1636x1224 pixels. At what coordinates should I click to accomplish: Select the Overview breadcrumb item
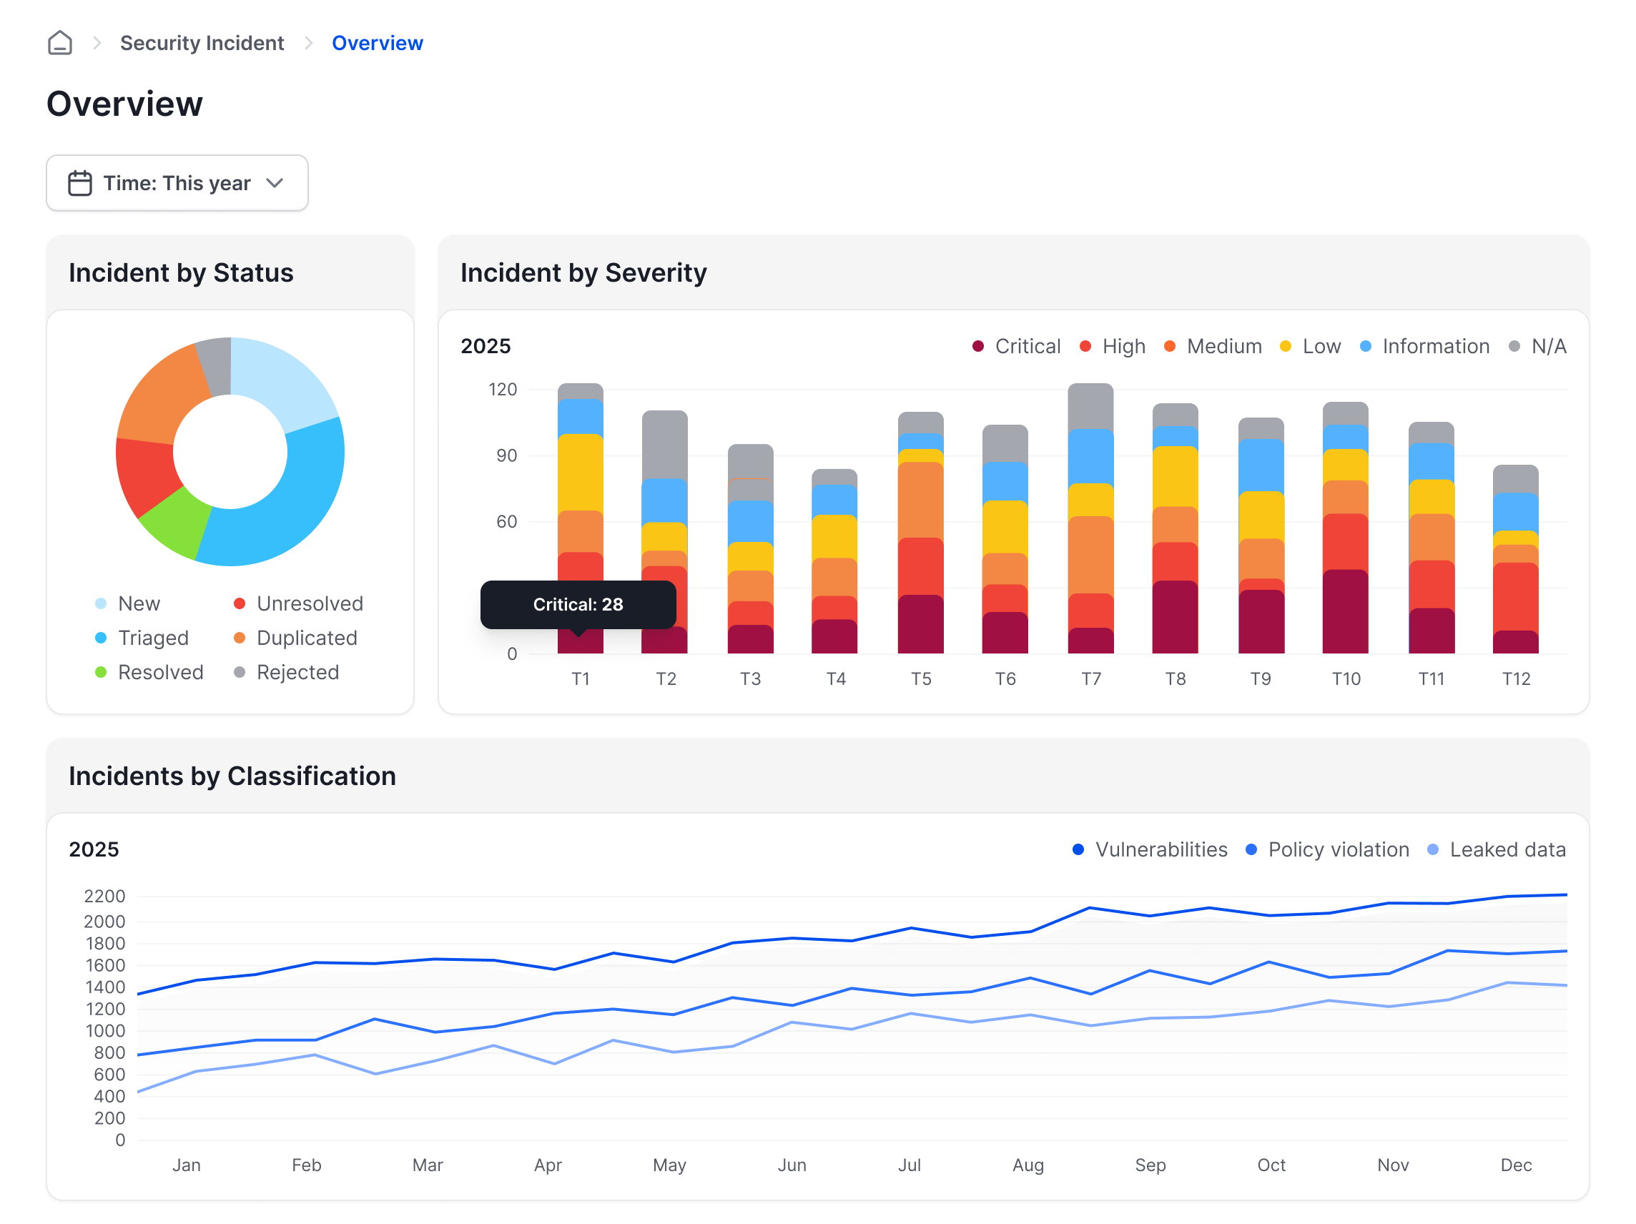click(x=378, y=43)
